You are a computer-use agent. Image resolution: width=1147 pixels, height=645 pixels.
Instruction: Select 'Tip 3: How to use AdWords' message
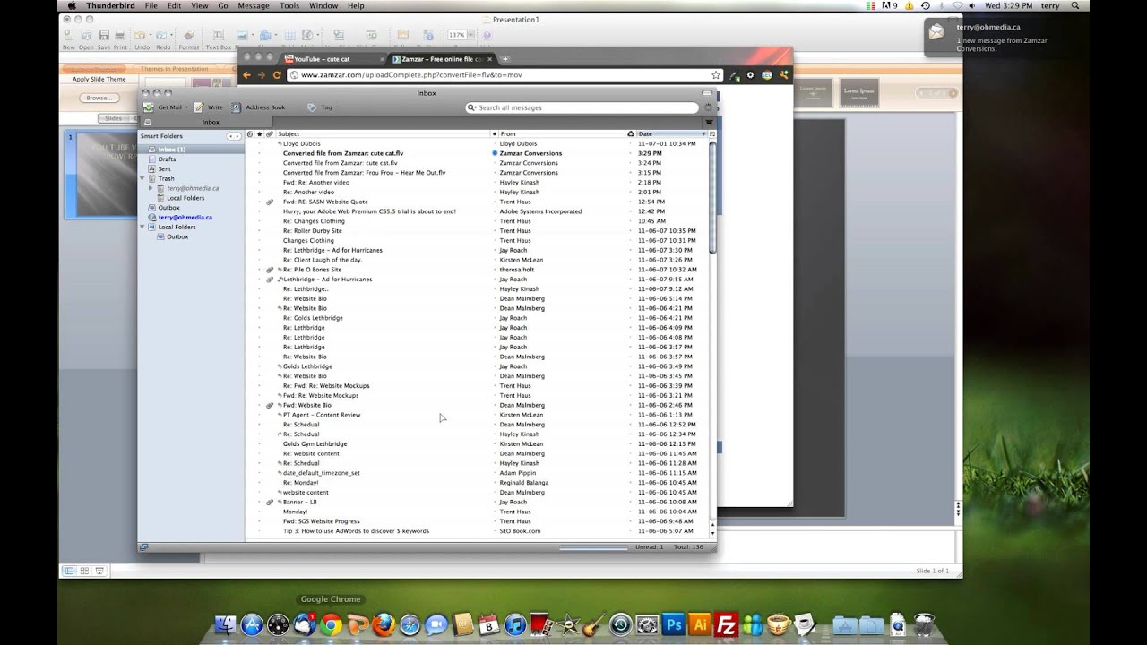(356, 531)
